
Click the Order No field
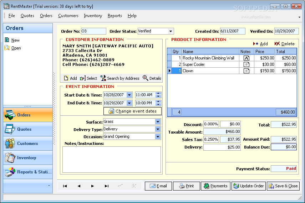tap(93, 31)
